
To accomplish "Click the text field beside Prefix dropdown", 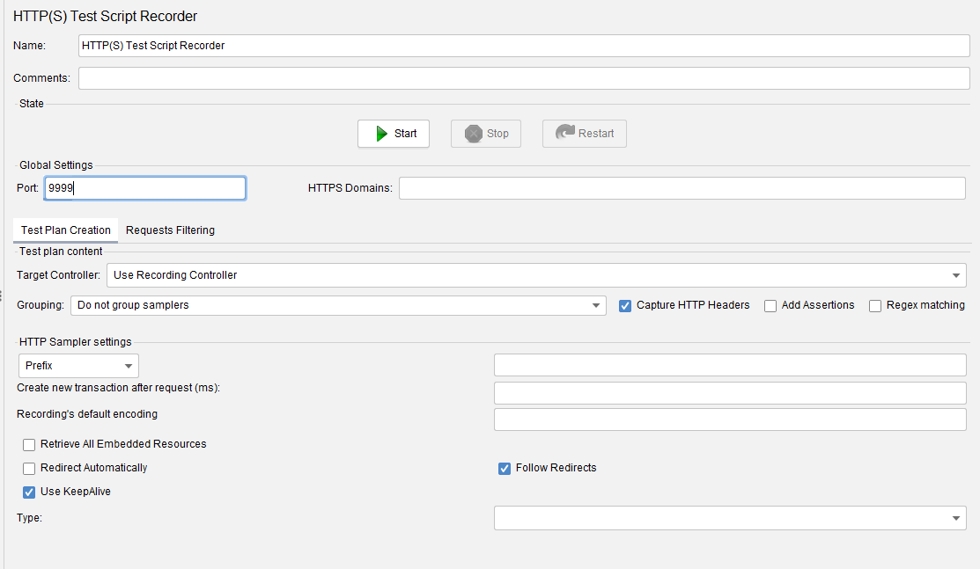I will (x=730, y=365).
